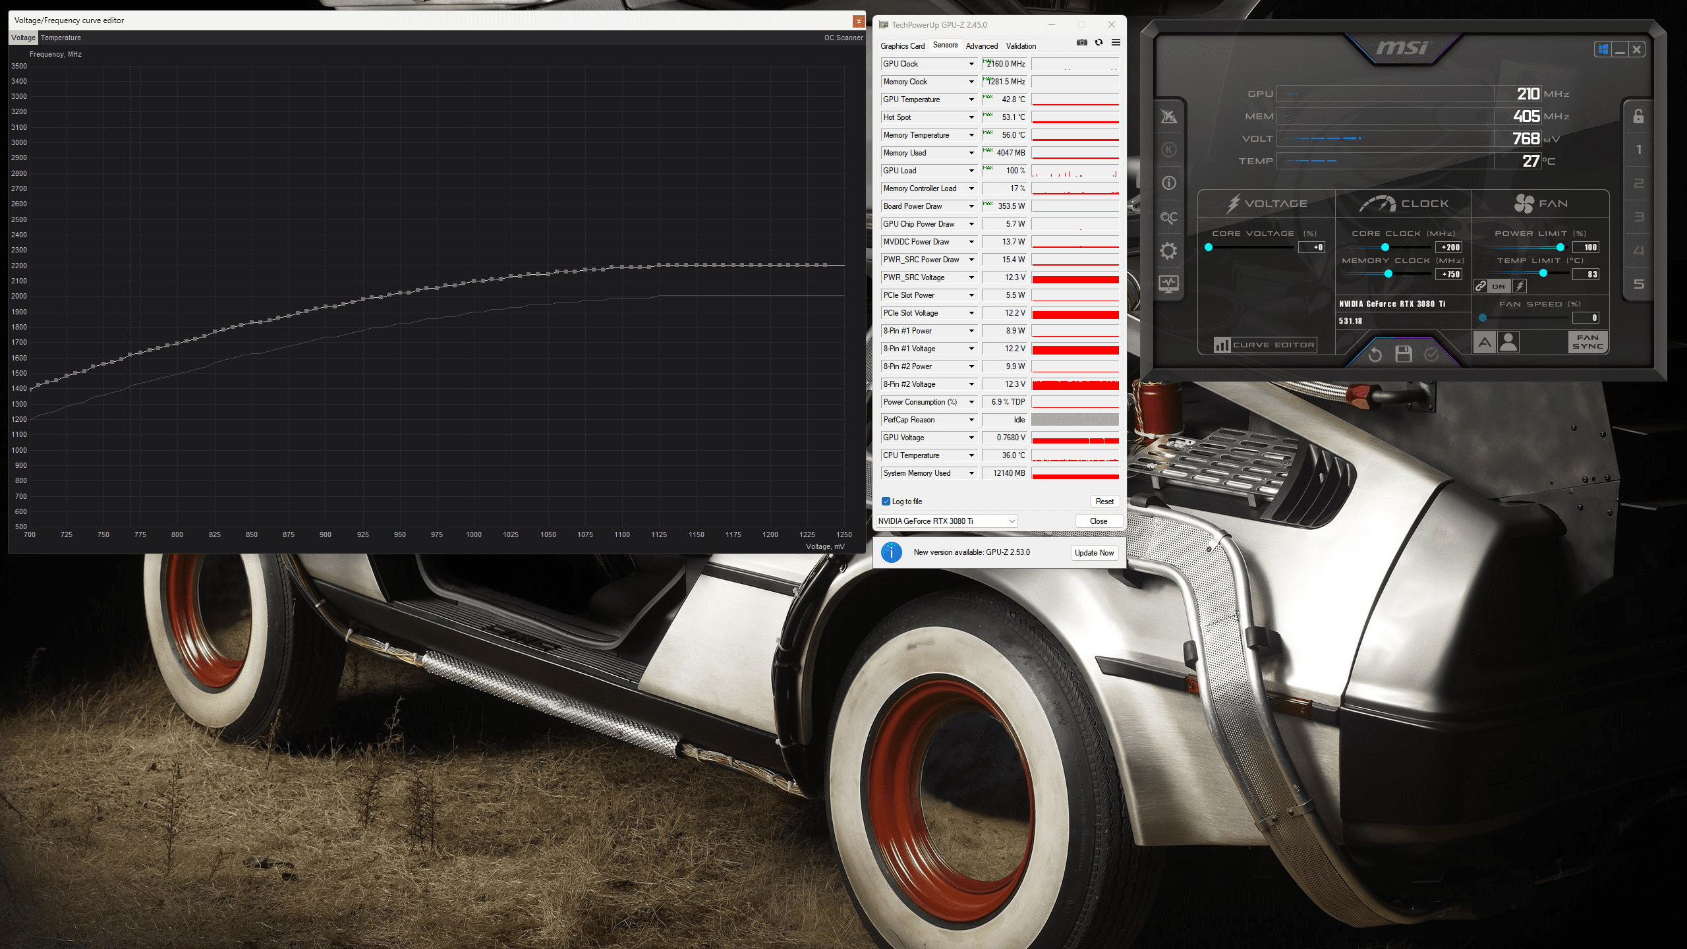
Task: Select the Temperature tab in curve editor
Action: coord(61,38)
